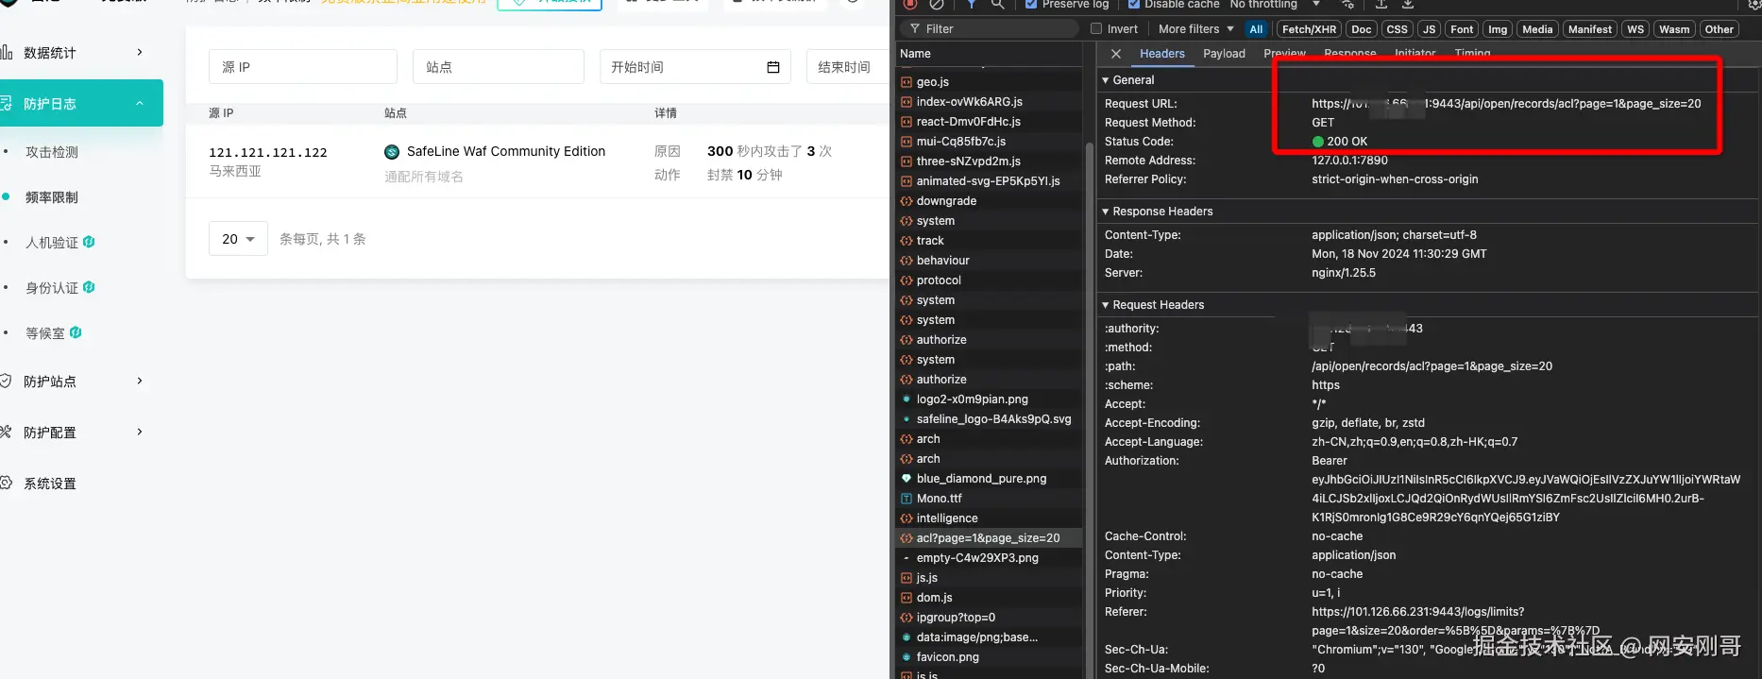Collapse the 防护日志 sidebar menu
The image size is (1762, 679).
click(140, 103)
